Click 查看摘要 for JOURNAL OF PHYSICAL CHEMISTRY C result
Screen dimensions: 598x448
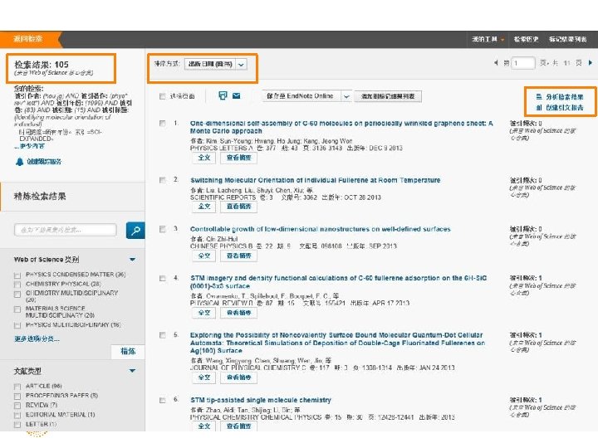238,377
